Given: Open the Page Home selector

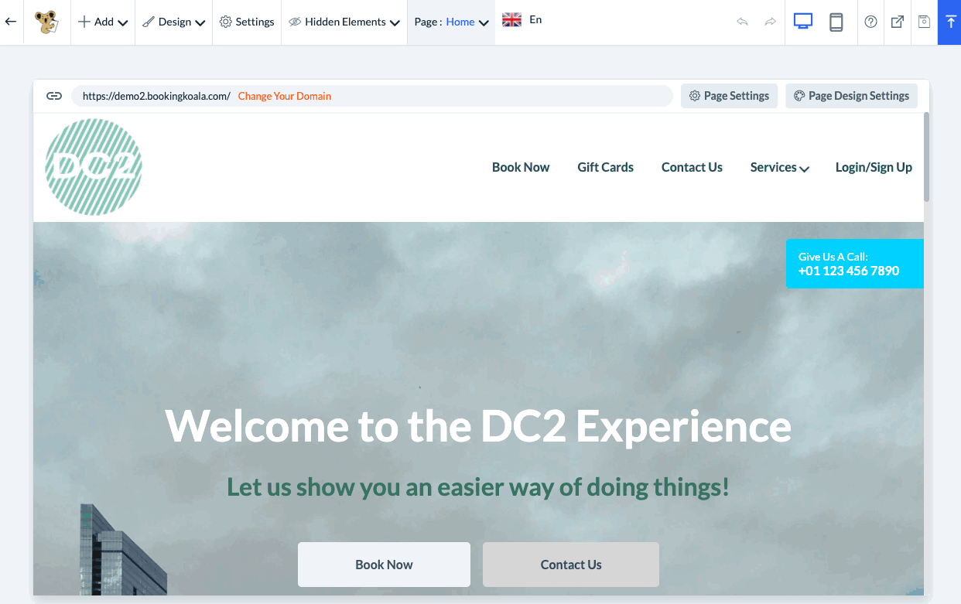Looking at the screenshot, I should [x=451, y=22].
